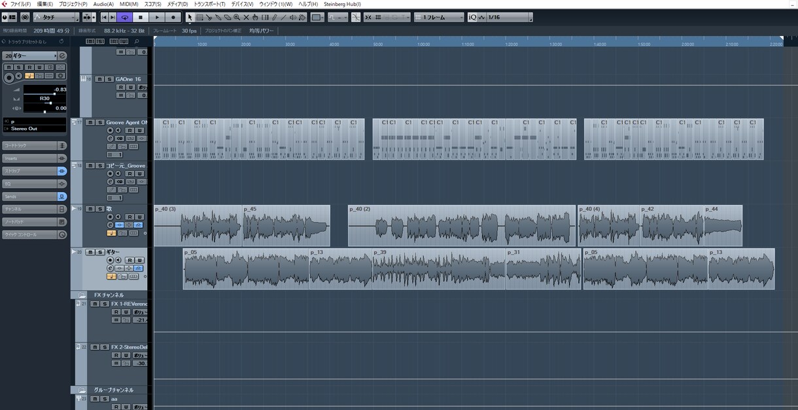This screenshot has height=410, width=798.
Task: Expand the Inserts section in inspector
Action: [34, 159]
